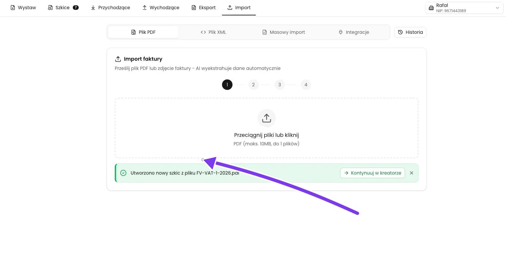The width and height of the screenshot is (506, 274).
Task: Switch to Plik XML tab
Action: 213,32
